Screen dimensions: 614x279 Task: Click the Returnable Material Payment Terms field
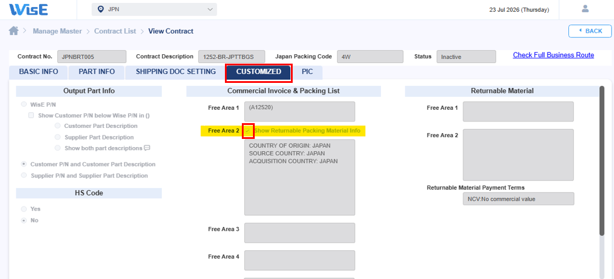click(x=518, y=199)
